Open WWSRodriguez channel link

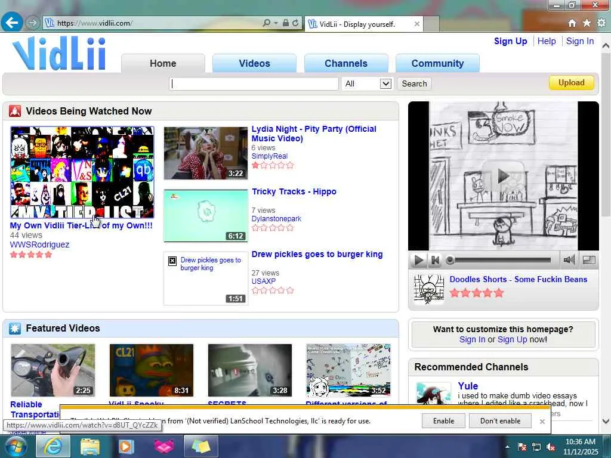[x=39, y=245]
